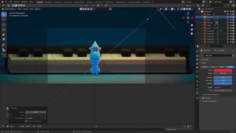Uncheck the Shadow checkbox
236x133 pixels.
tap(203, 98)
